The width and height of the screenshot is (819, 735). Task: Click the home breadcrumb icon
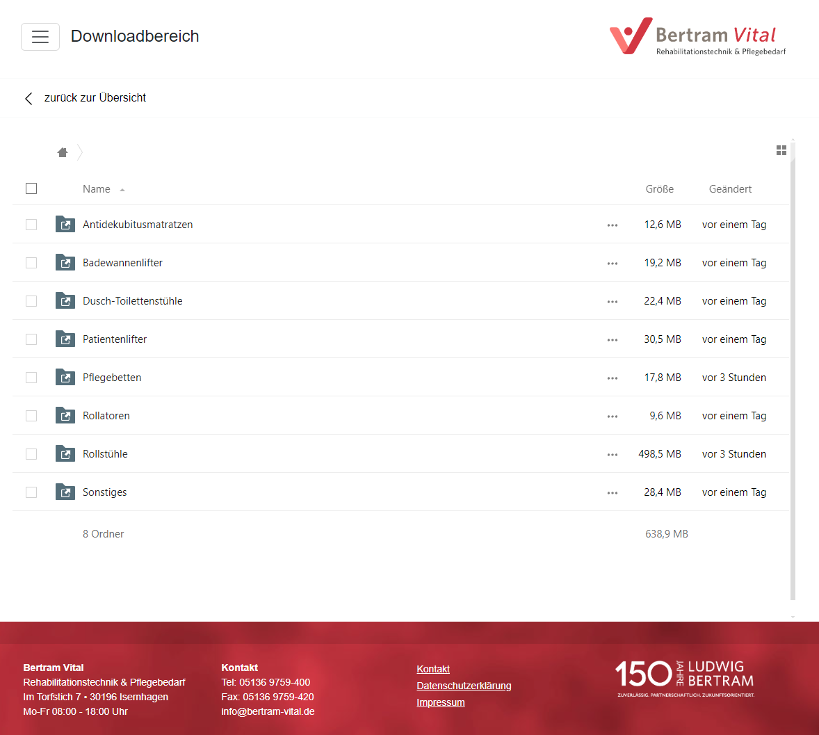coord(63,152)
